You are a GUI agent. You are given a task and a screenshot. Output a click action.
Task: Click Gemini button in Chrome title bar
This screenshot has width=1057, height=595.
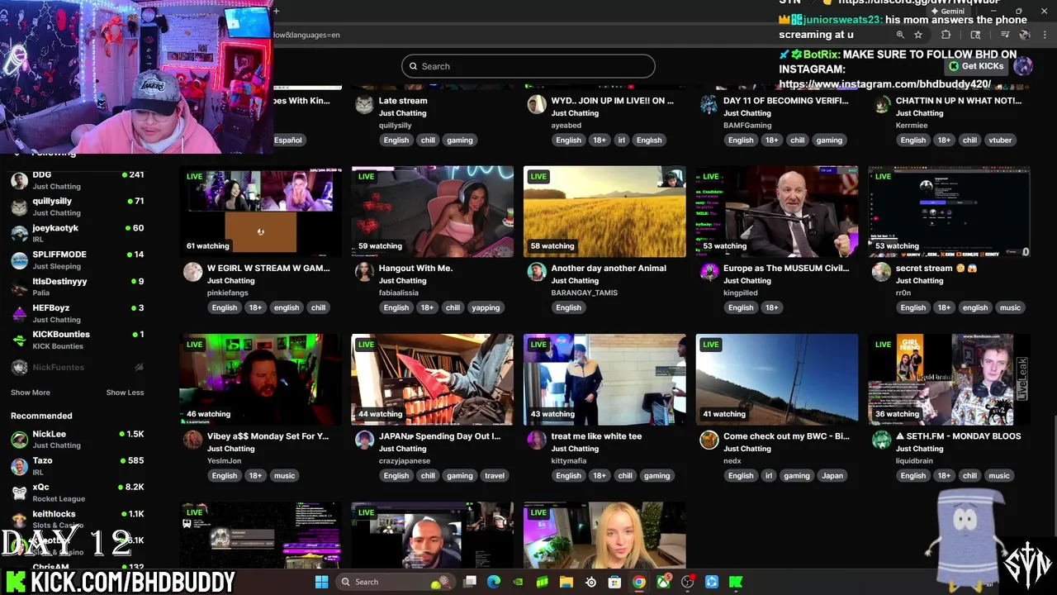(x=946, y=12)
